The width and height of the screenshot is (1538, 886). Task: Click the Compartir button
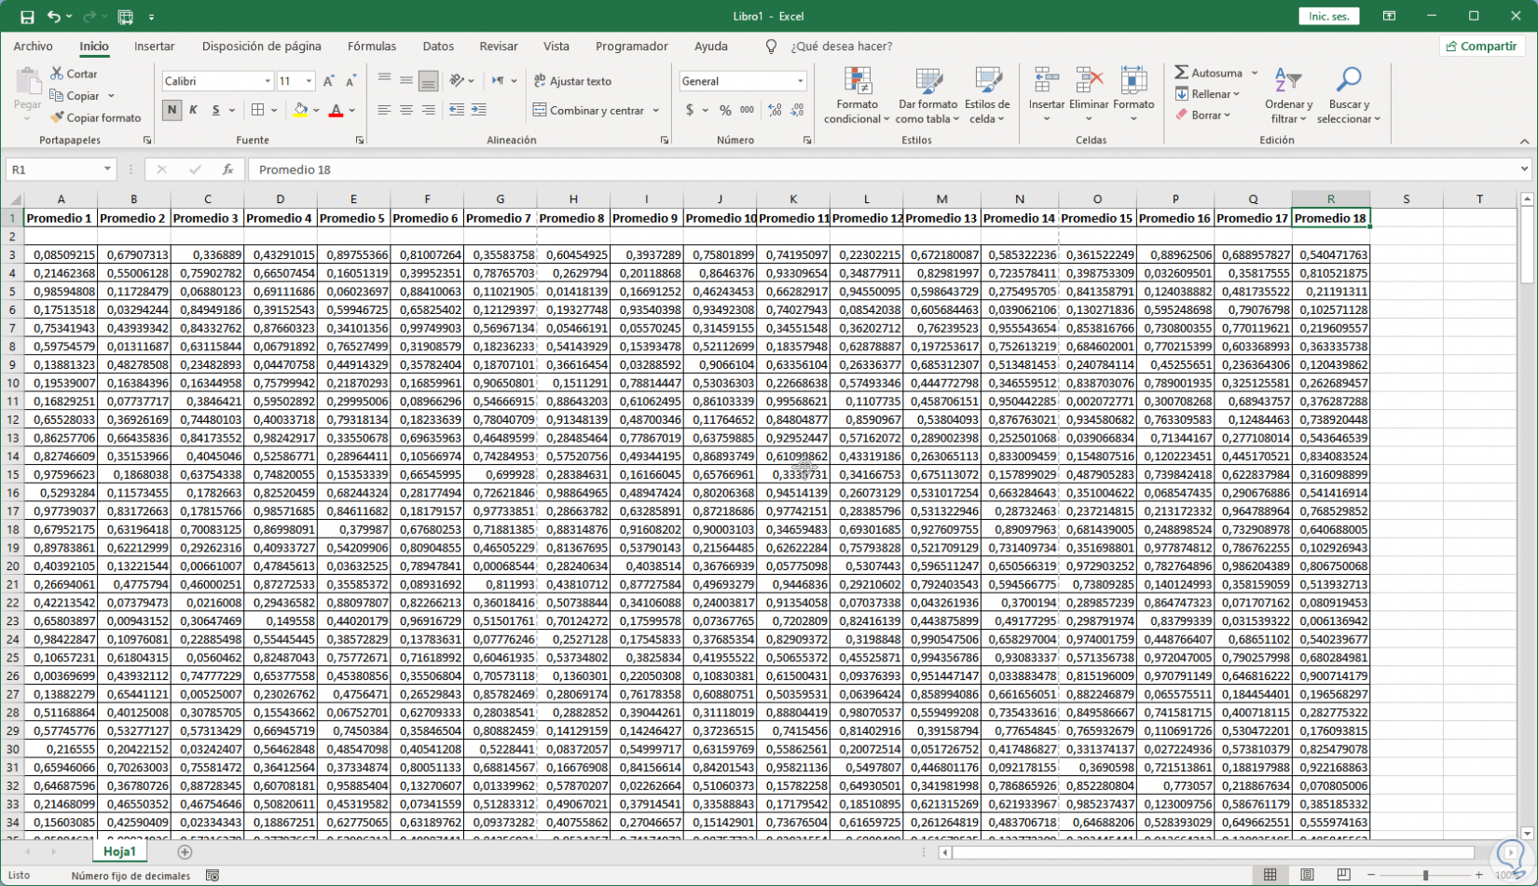(1482, 47)
